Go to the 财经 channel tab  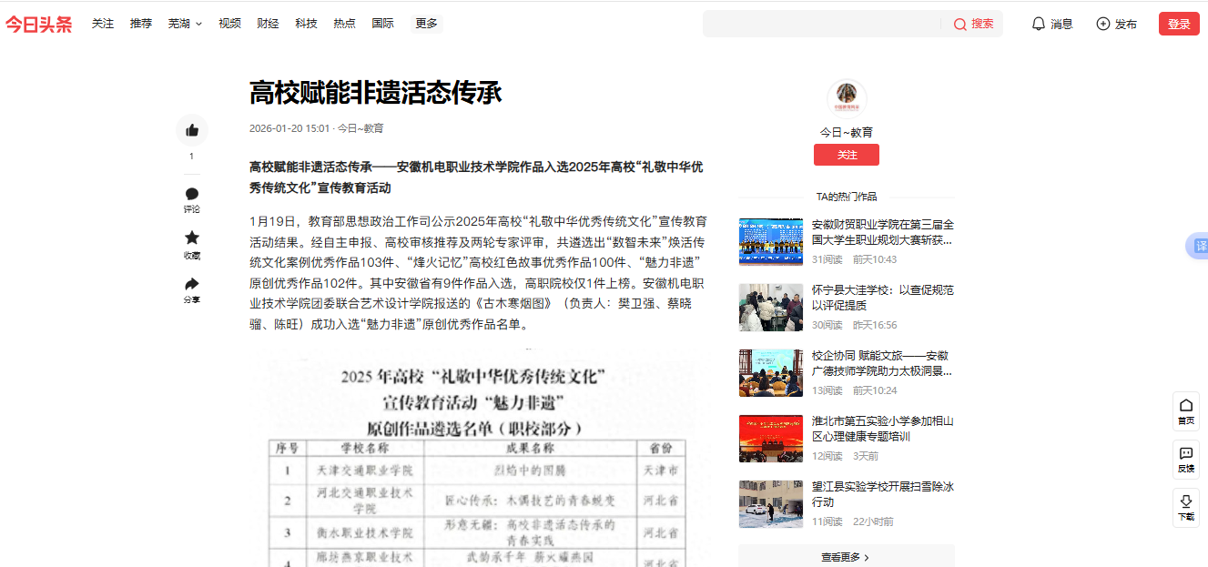coord(268,24)
